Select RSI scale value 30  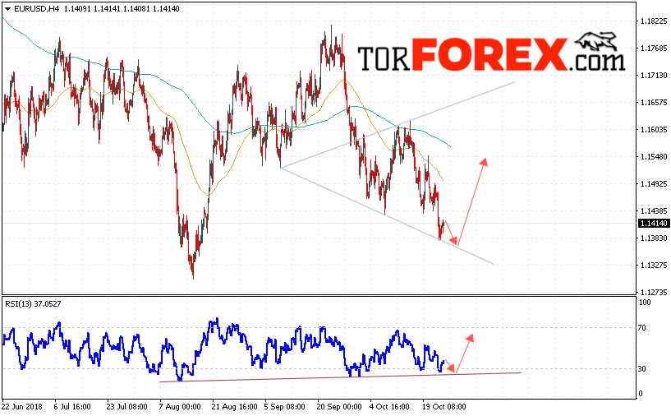click(x=642, y=368)
